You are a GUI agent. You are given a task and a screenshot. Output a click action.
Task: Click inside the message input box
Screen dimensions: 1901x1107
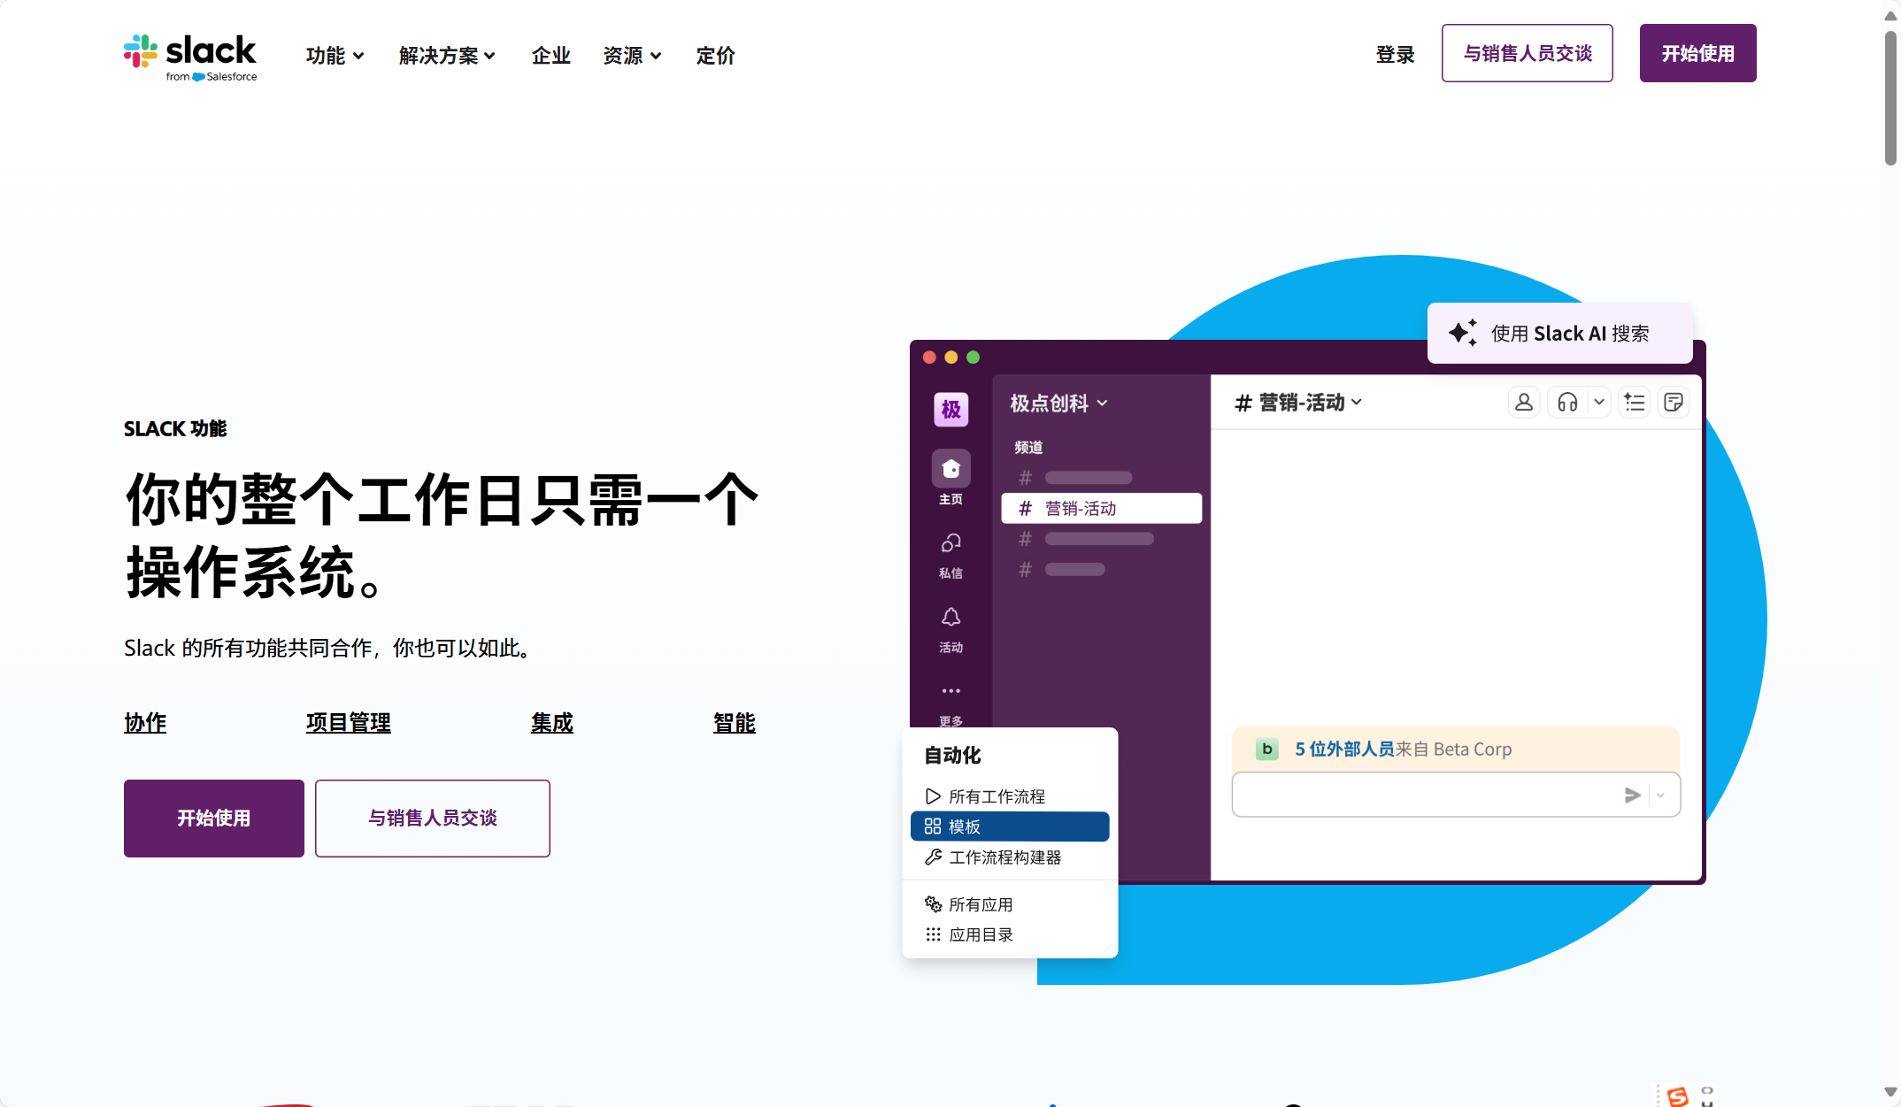coord(1416,795)
